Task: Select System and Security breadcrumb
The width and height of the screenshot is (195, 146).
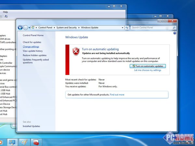Action: (67, 28)
